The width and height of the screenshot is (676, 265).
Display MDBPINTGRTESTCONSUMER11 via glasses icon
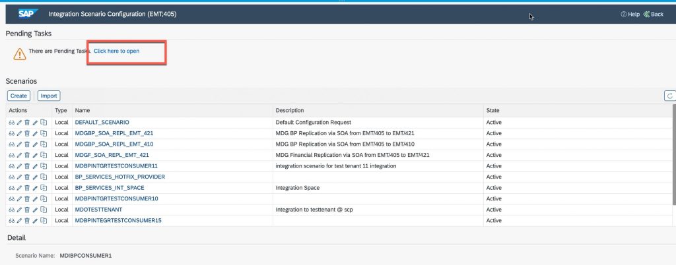pos(12,166)
